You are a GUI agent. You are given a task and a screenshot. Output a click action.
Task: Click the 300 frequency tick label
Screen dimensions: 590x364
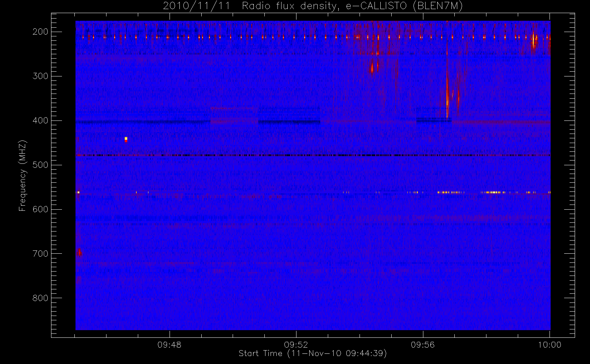pos(40,76)
